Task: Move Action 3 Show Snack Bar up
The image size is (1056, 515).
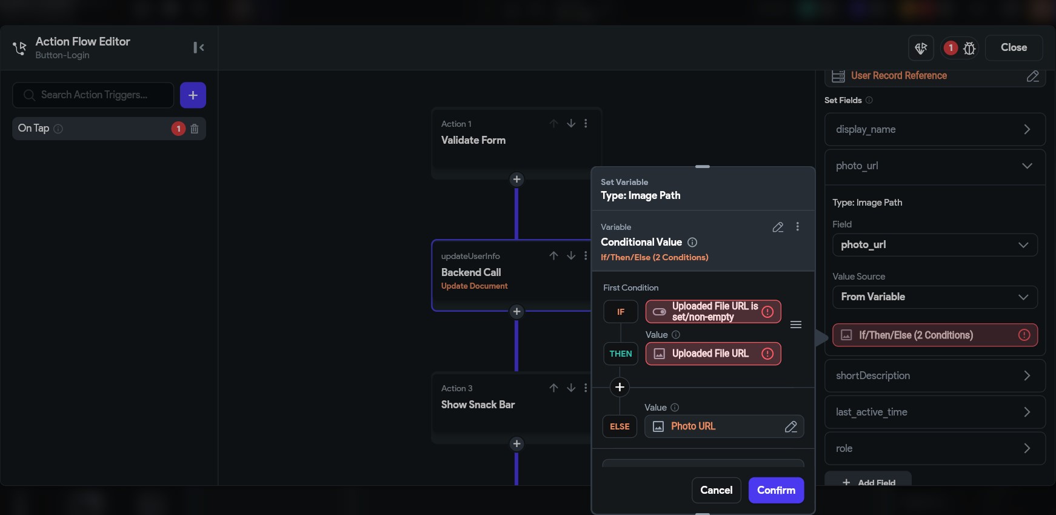Action: click(553, 388)
